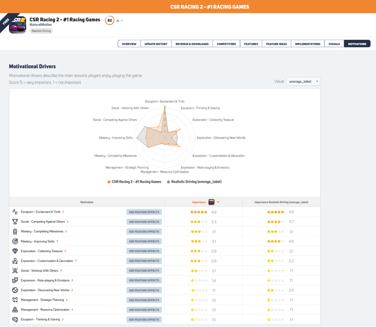Open the Update History tab
This screenshot has height=327, width=376.
pyautogui.click(x=156, y=44)
